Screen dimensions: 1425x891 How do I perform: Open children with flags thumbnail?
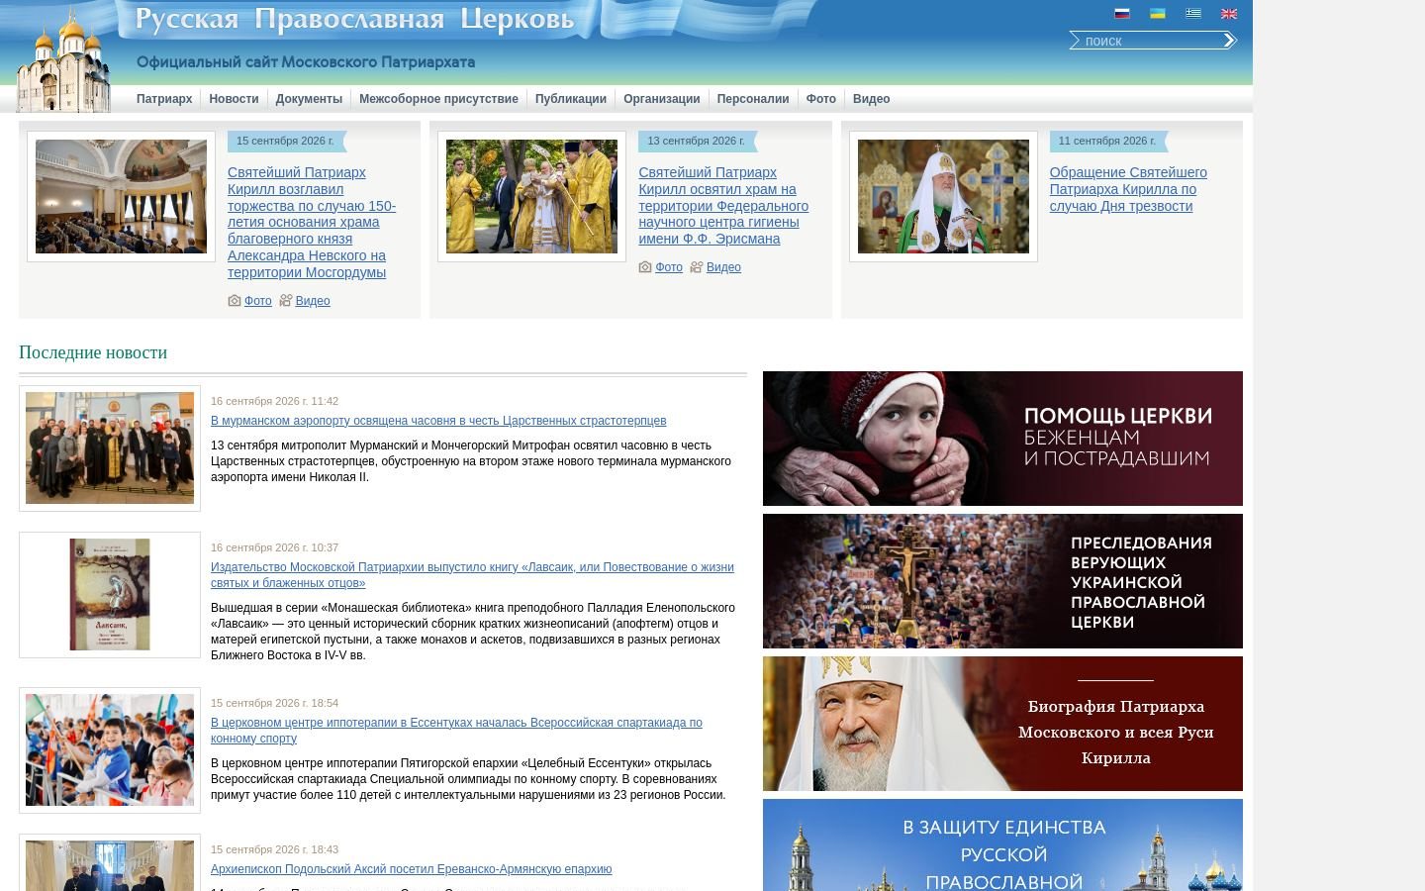pyautogui.click(x=110, y=750)
